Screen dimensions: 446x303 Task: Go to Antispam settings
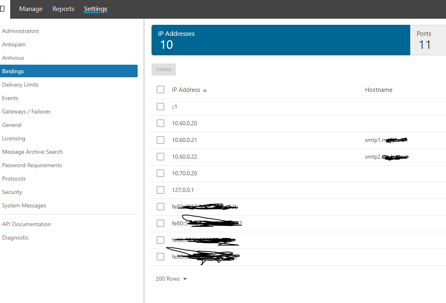[x=14, y=44]
